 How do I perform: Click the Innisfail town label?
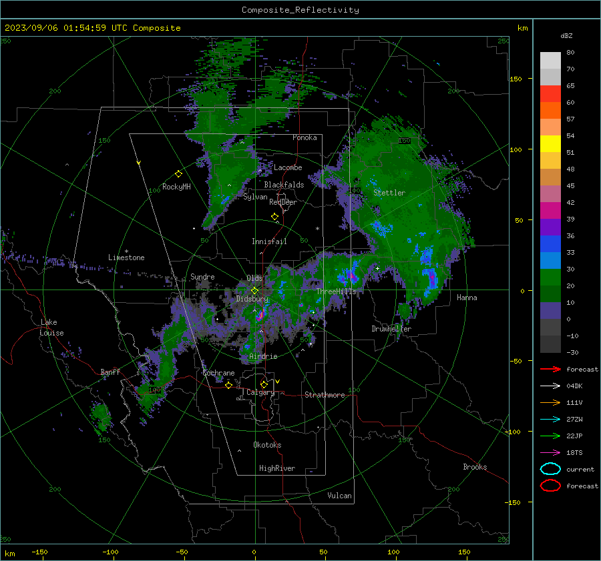269,241
